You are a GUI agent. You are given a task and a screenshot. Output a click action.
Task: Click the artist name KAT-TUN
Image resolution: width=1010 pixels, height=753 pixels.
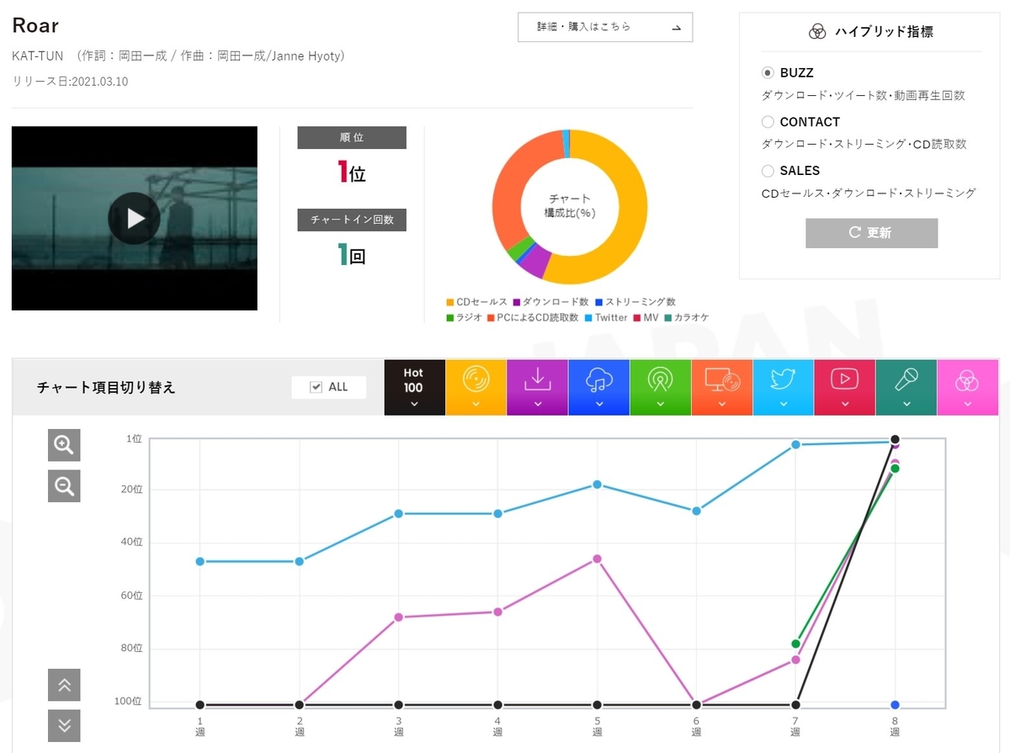[x=39, y=56]
